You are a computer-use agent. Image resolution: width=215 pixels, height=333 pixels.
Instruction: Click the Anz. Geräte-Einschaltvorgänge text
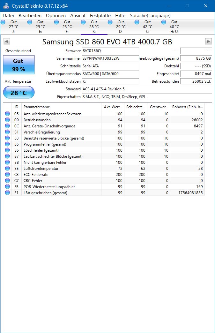[49, 126]
